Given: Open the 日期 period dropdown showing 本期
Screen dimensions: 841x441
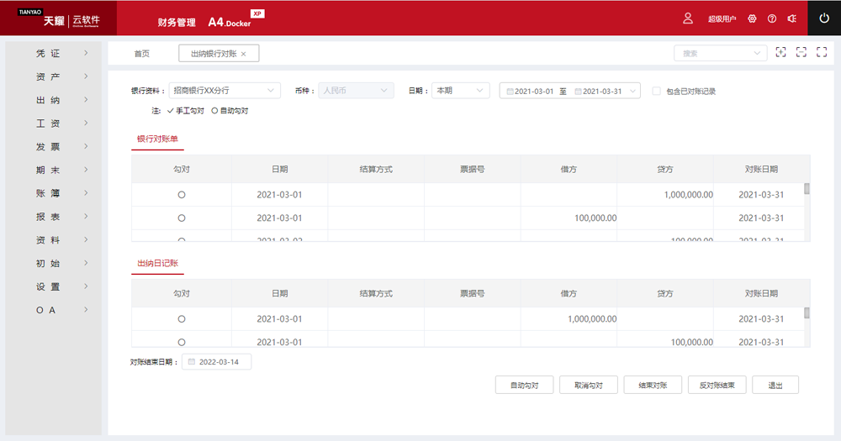Looking at the screenshot, I should point(459,91).
